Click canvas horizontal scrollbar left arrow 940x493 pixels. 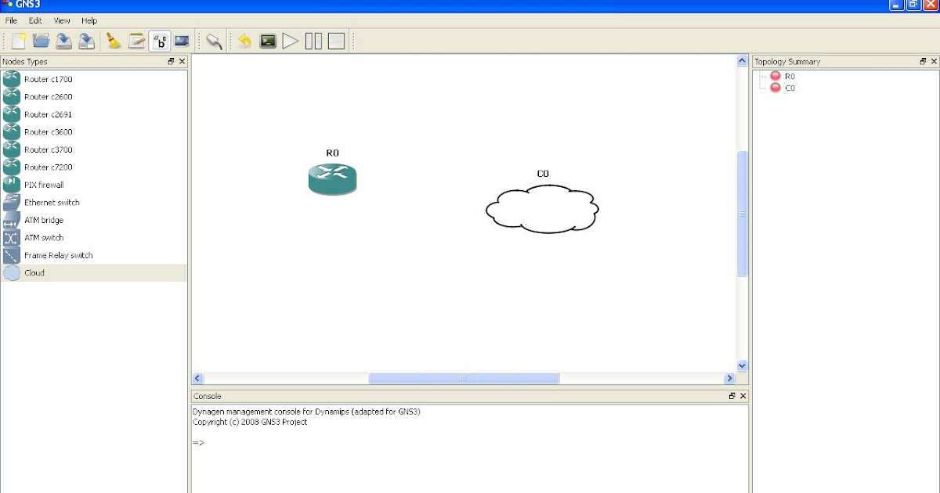(198, 378)
